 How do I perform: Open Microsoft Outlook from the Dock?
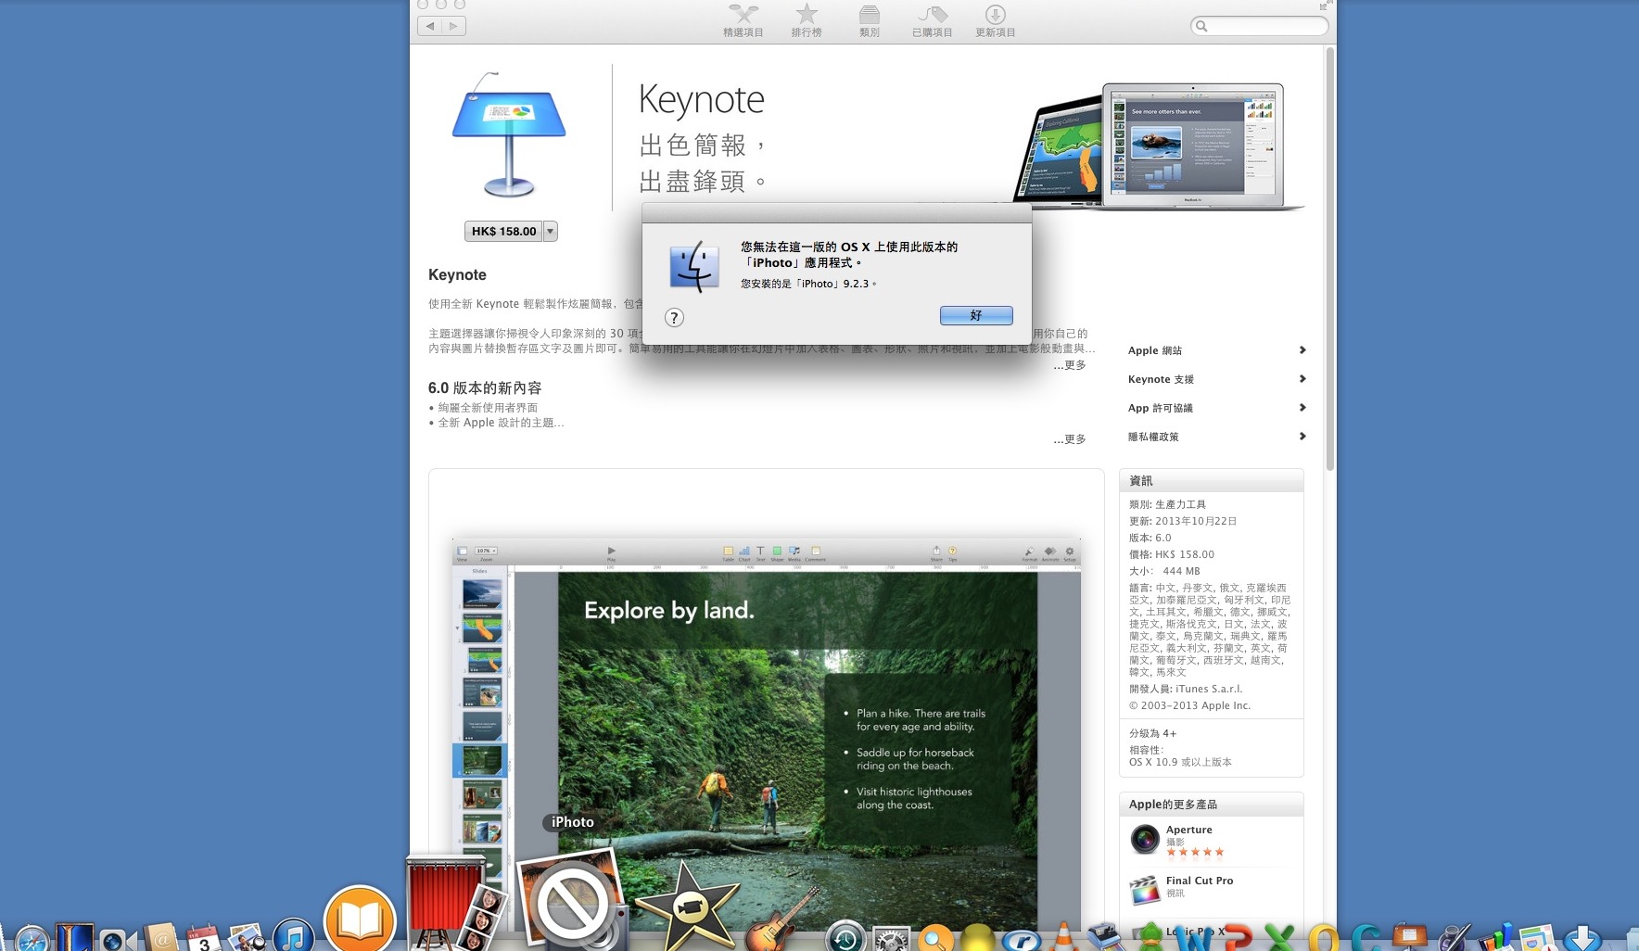[1323, 938]
